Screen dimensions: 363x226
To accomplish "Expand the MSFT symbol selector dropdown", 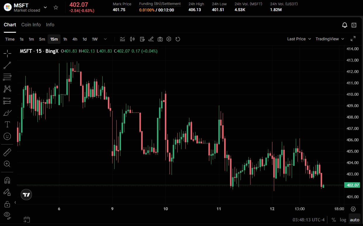I will click(x=45, y=8).
